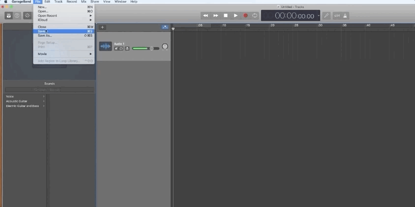Add a new track with plus button
This screenshot has width=415, height=207.
tap(102, 27)
